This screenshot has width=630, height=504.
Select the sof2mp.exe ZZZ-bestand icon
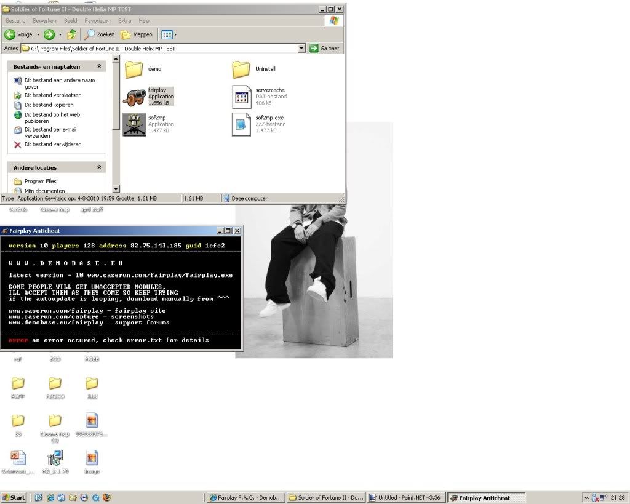(240, 124)
